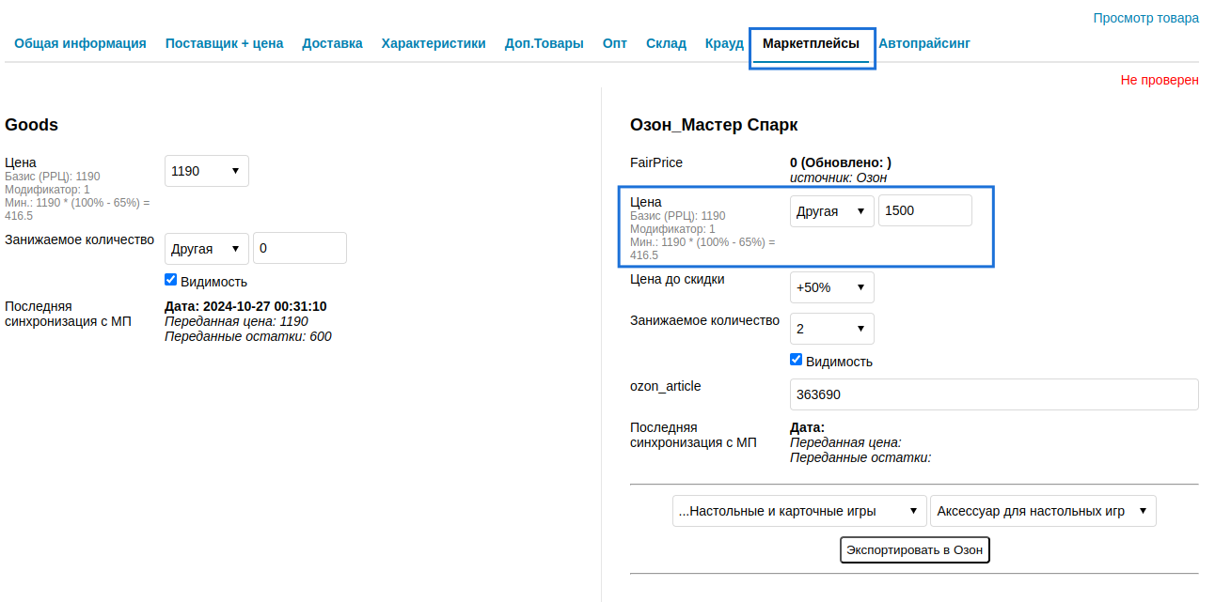Go to the Характеристики tab
The width and height of the screenshot is (1231, 602).
[x=434, y=43]
